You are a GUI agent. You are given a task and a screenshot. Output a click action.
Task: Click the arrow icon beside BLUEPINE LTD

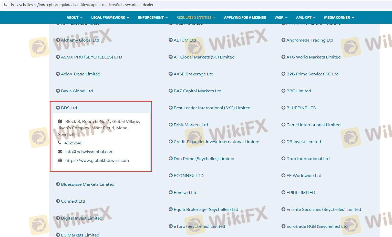point(283,108)
